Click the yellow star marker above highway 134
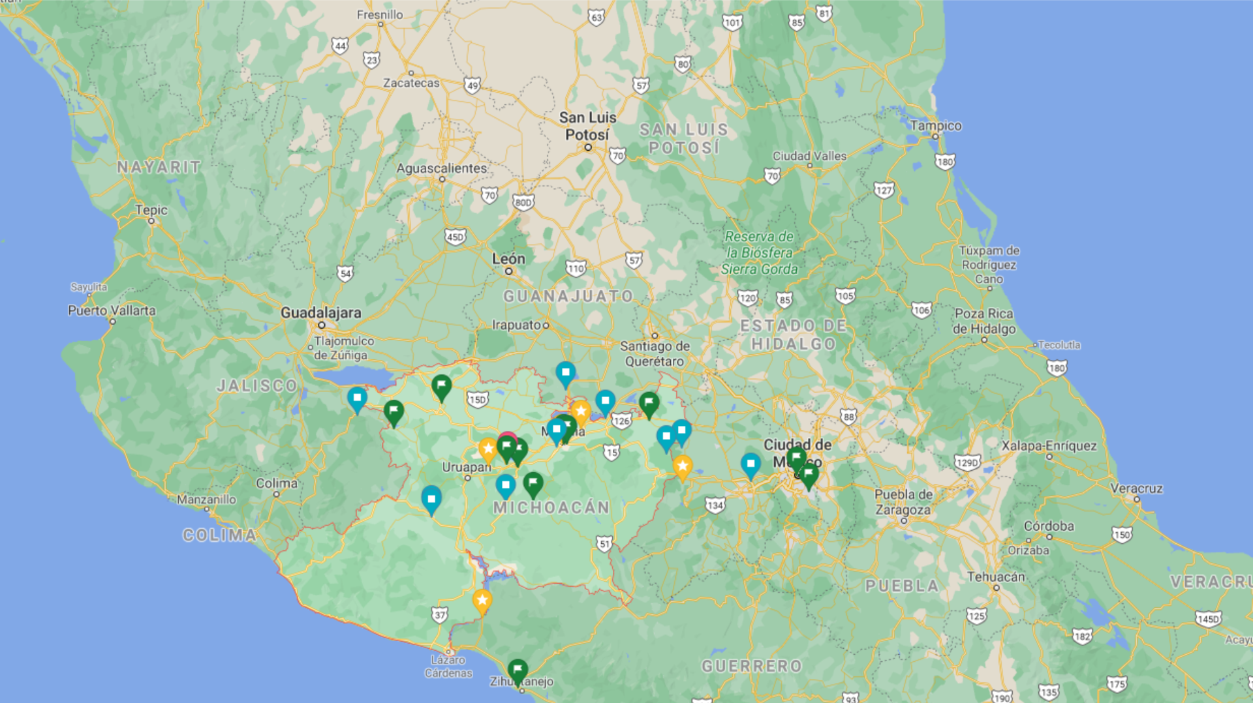1253x703 pixels. [x=682, y=466]
